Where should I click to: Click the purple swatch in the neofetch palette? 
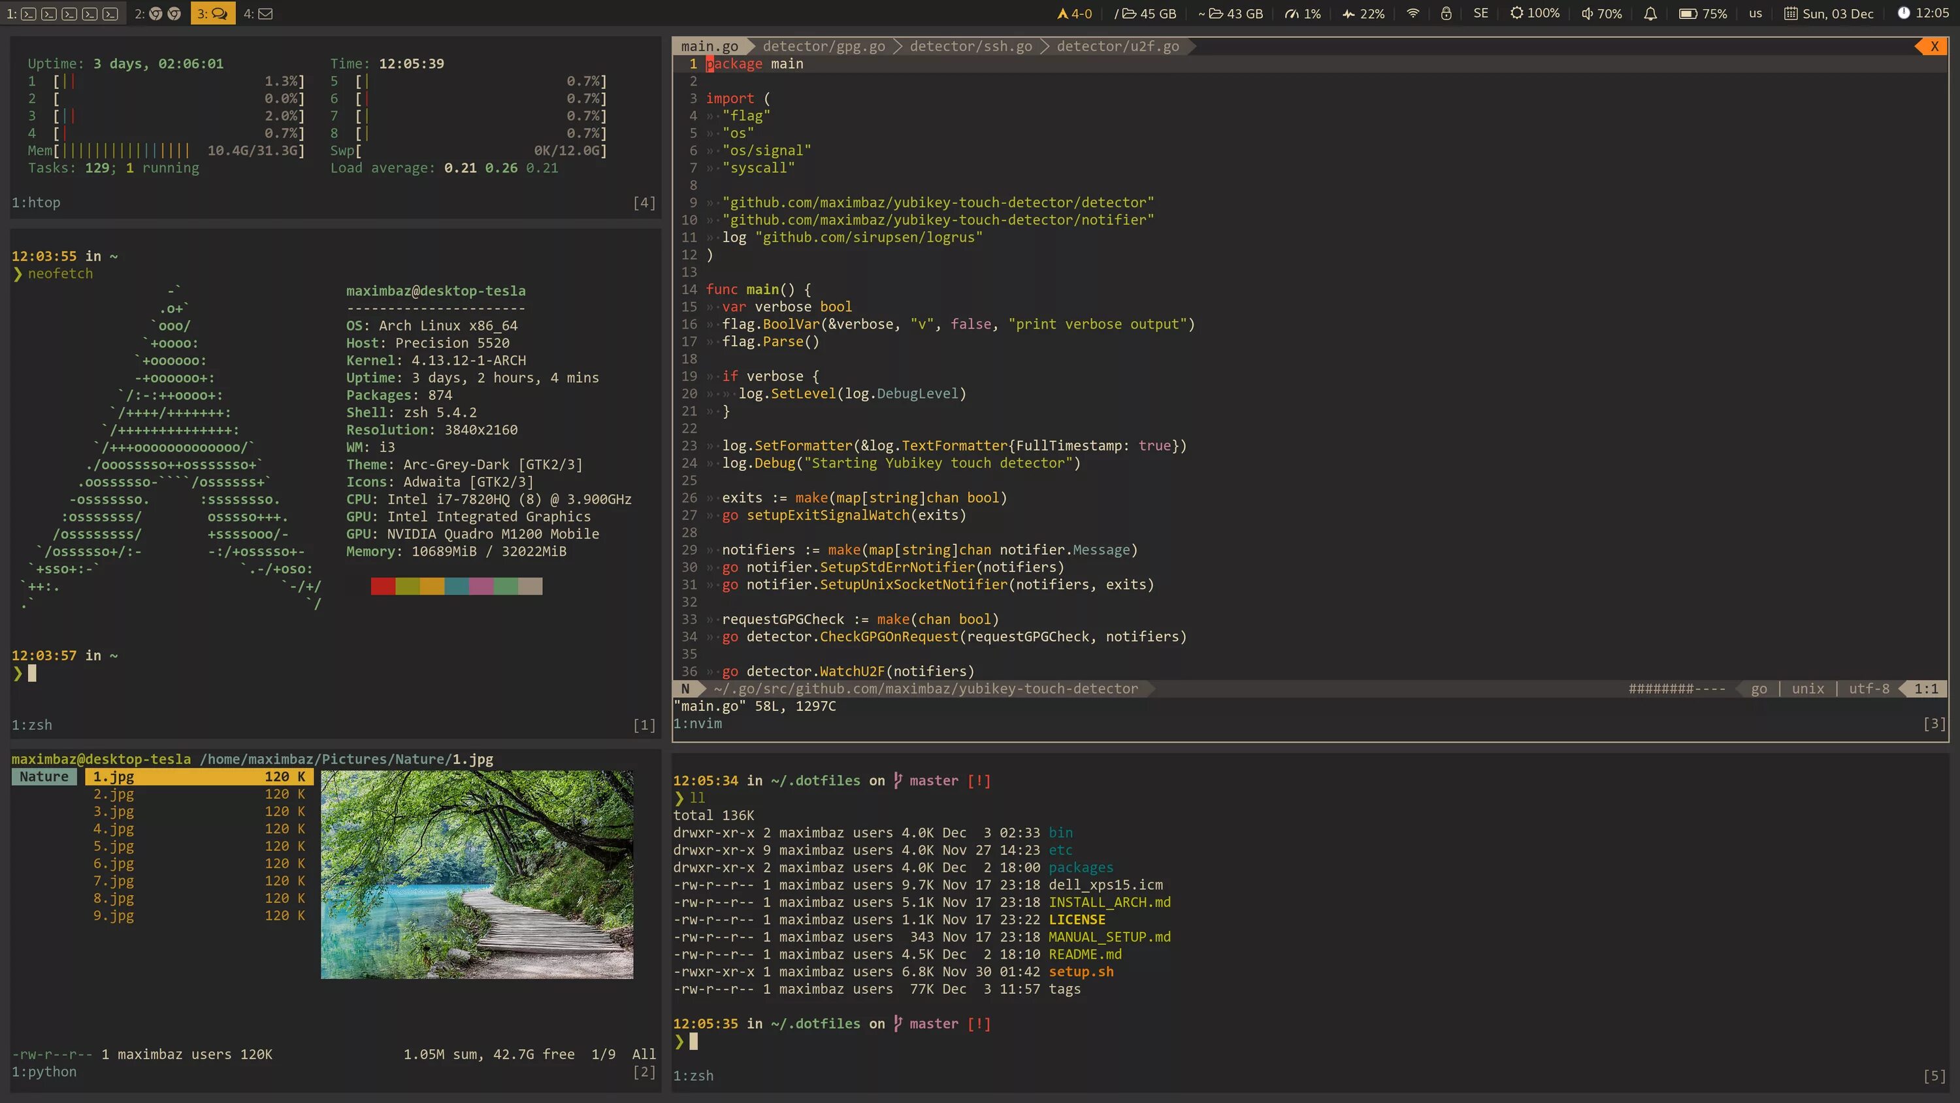point(481,585)
